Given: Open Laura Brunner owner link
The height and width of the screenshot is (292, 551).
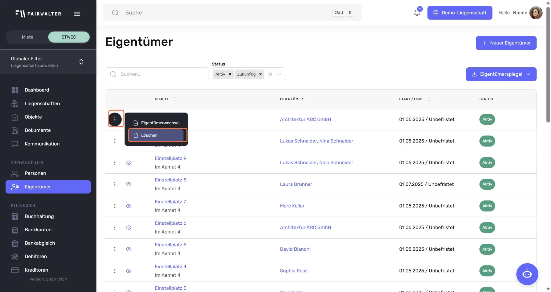Looking at the screenshot, I should point(296,184).
